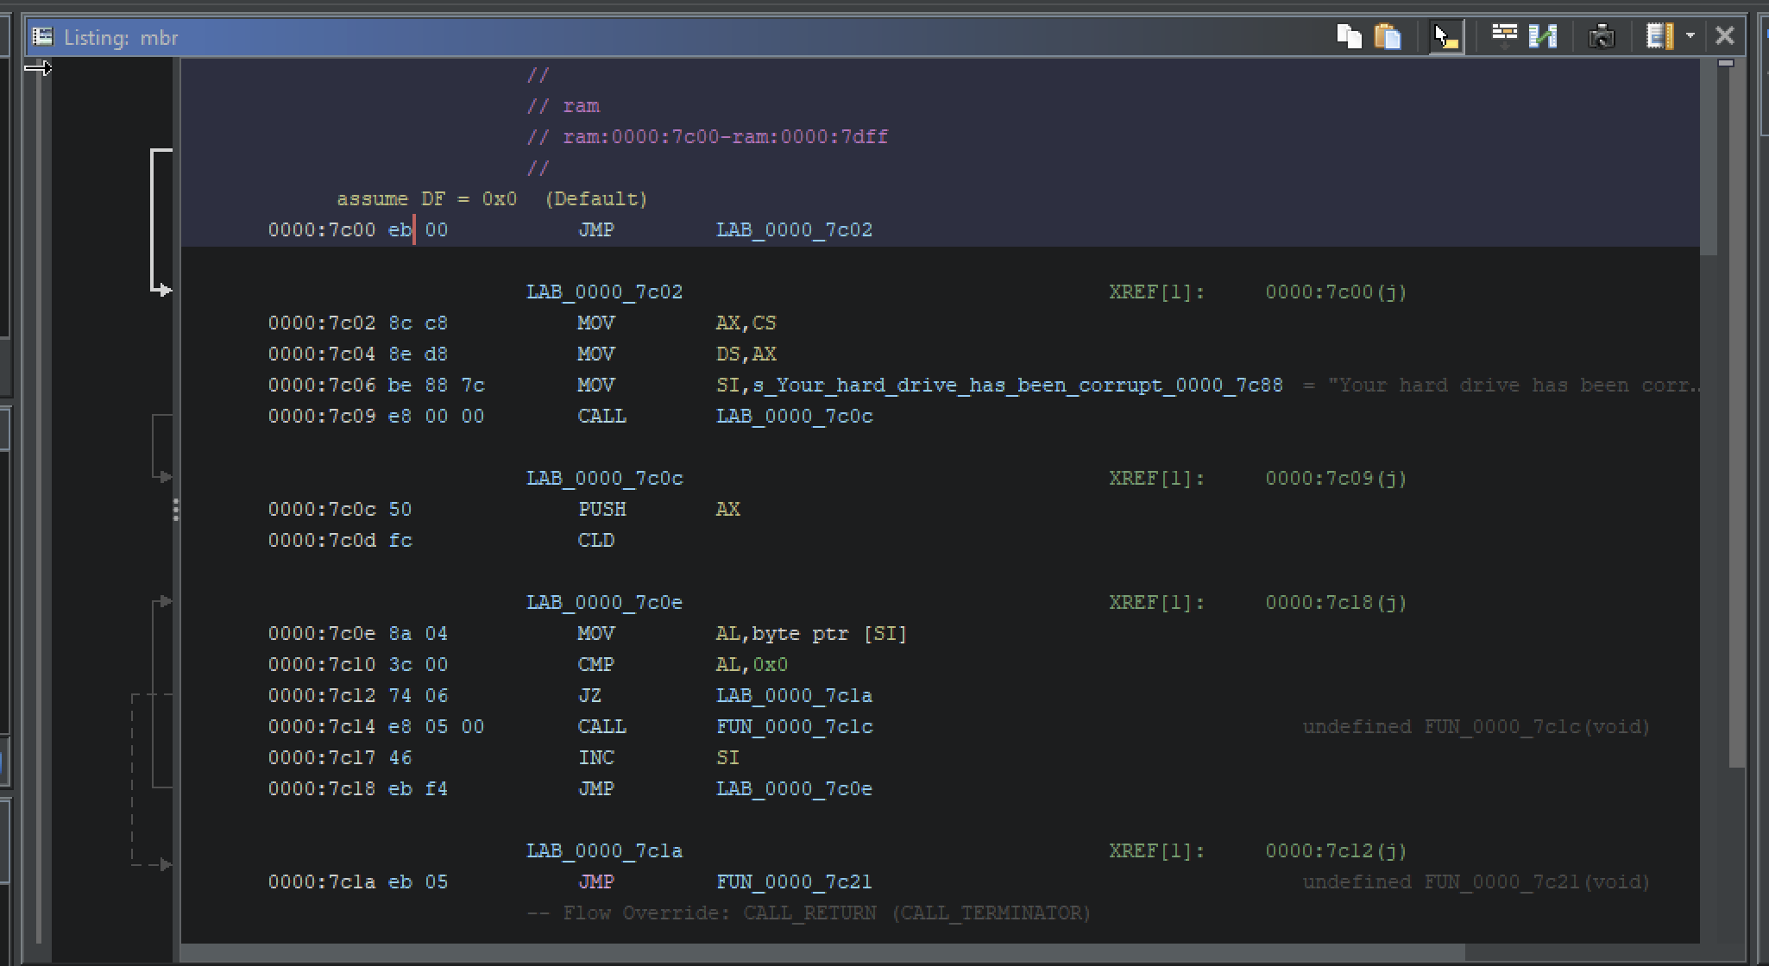Click bytes e8 05 00 at 7c14
The height and width of the screenshot is (966, 1769).
pos(436,726)
